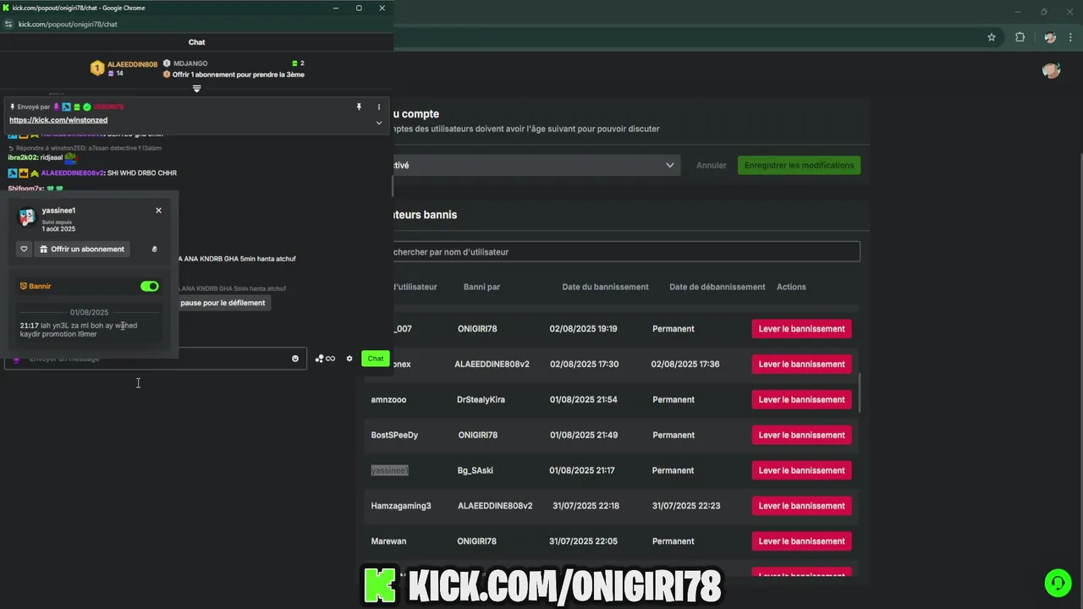Click the banned list scrollbar thumb
This screenshot has height=609, width=1083.
point(860,393)
